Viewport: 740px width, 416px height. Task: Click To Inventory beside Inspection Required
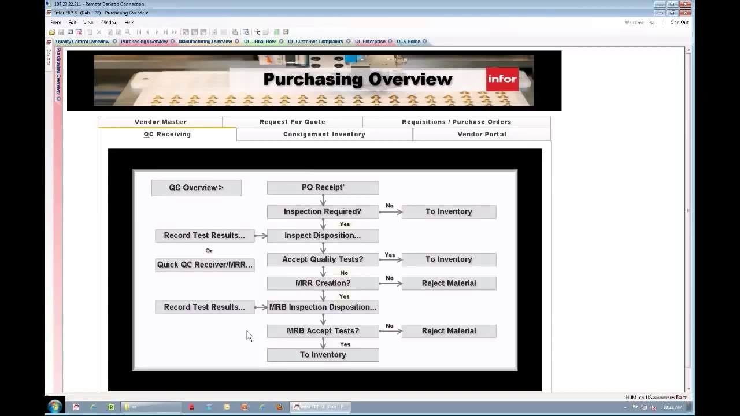[449, 211]
